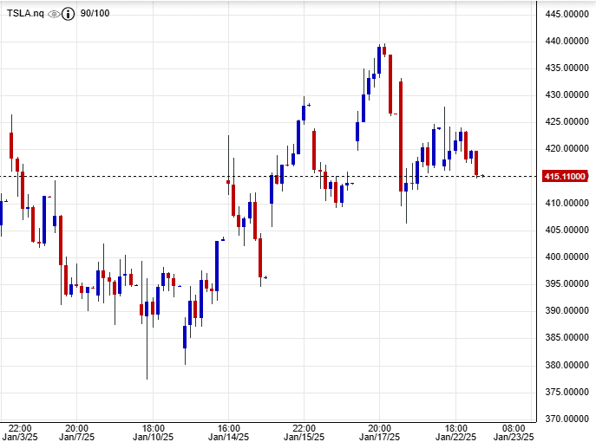
Task: Click the 445.00000 price axis label
Action: click(x=565, y=14)
